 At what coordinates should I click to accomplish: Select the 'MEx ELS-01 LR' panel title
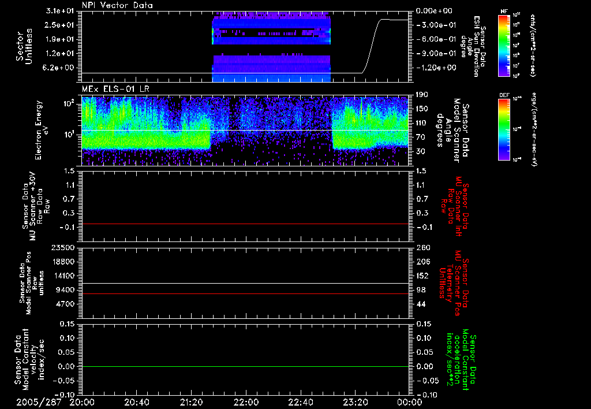pos(115,89)
